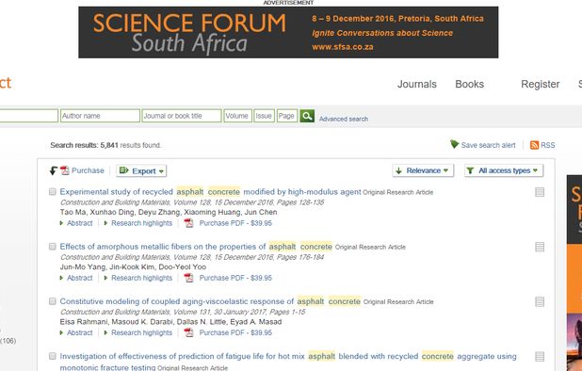Tick checkbox for Experimental study of recycled asphalt
This screenshot has height=371, width=582.
(x=53, y=192)
